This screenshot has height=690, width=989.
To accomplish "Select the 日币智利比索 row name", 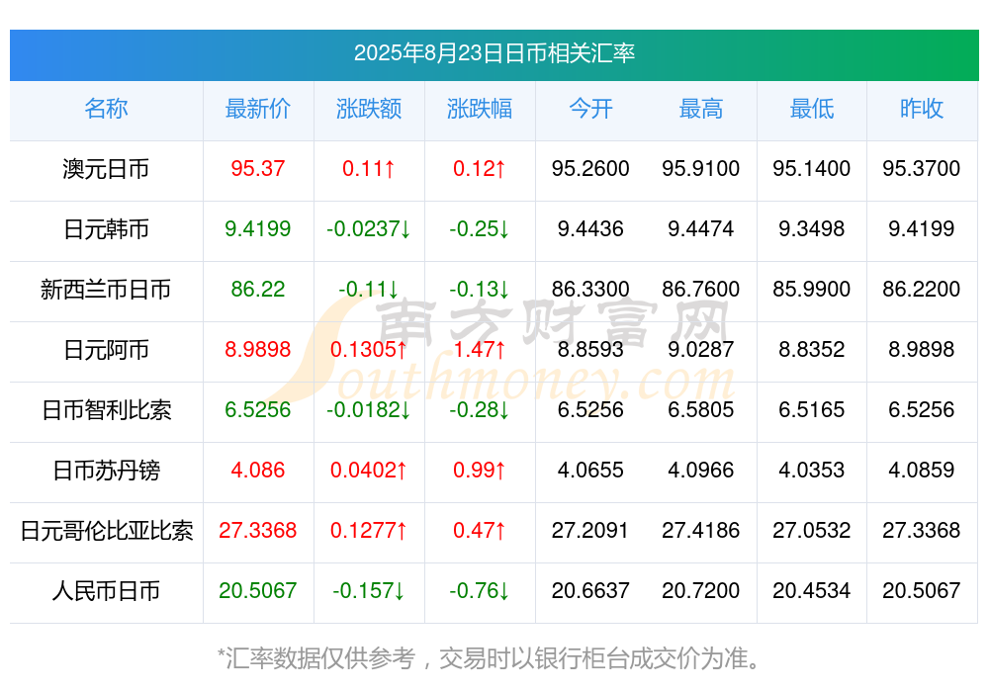I will (106, 410).
